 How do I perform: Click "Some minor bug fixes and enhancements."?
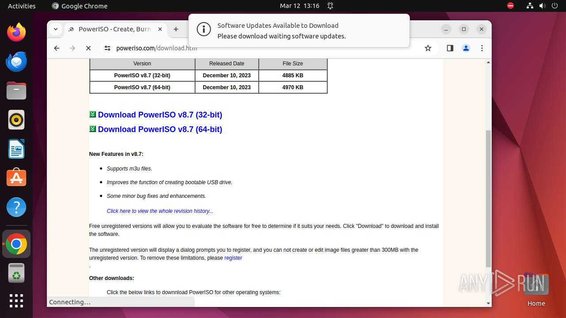[157, 196]
